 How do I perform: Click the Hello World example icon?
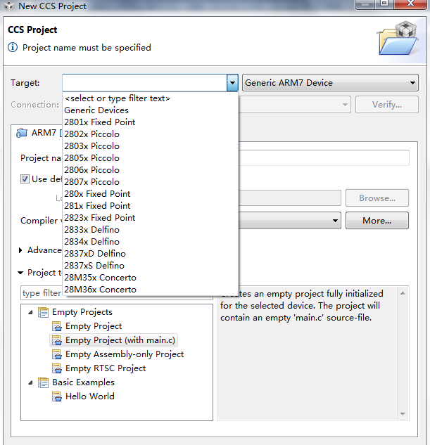pyautogui.click(x=57, y=396)
